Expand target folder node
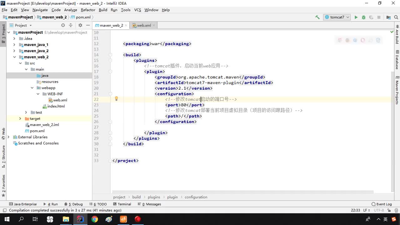Screen dimensions: 400x225 pyautogui.click(x=20, y=118)
